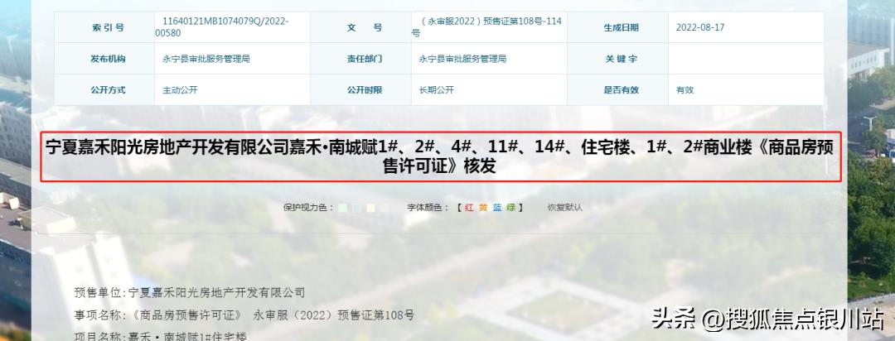Set font color to yellow (黄)
The width and height of the screenshot is (895, 341).
tap(483, 208)
